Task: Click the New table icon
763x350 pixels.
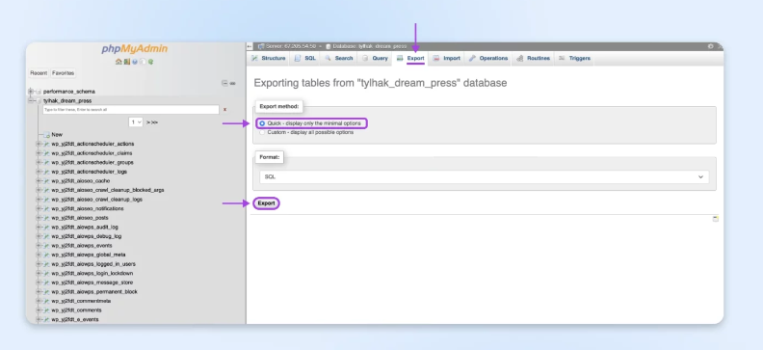Action: click(46, 135)
